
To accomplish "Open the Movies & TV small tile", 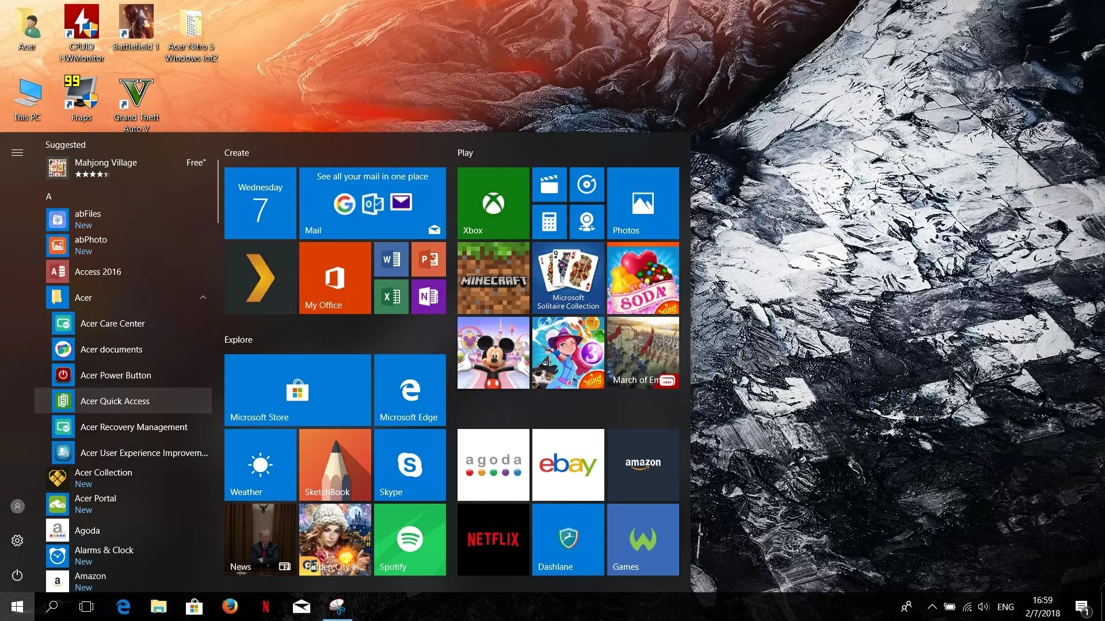I will pos(549,185).
